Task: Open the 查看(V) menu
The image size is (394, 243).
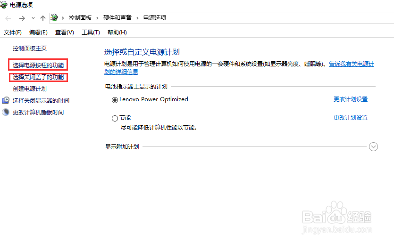Action: 65,32
